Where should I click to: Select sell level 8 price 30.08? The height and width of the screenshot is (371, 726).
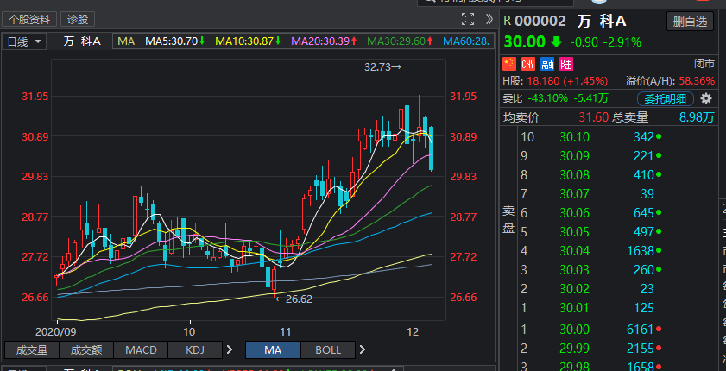tap(575, 175)
